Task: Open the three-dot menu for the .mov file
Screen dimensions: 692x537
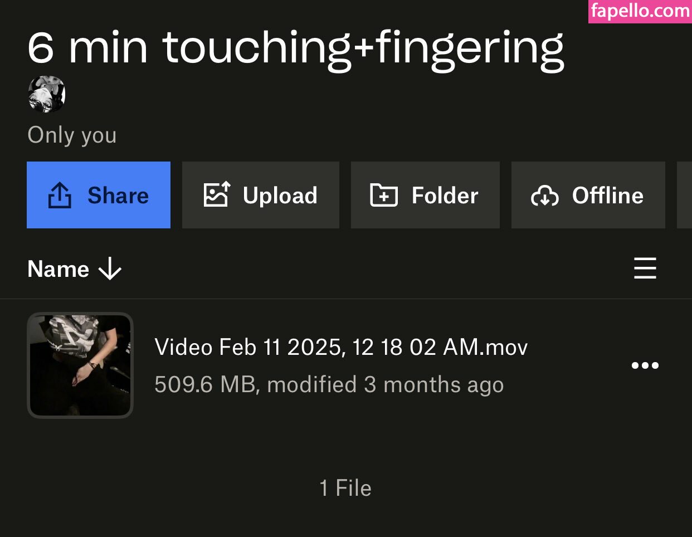Action: coord(645,365)
